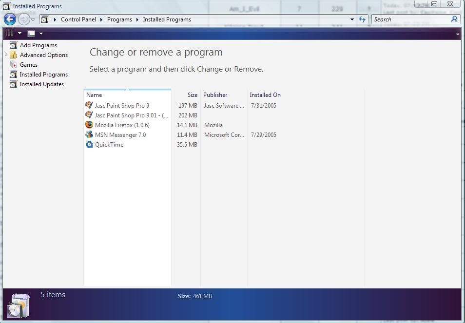Close the Installed Programs window

pos(450,4)
